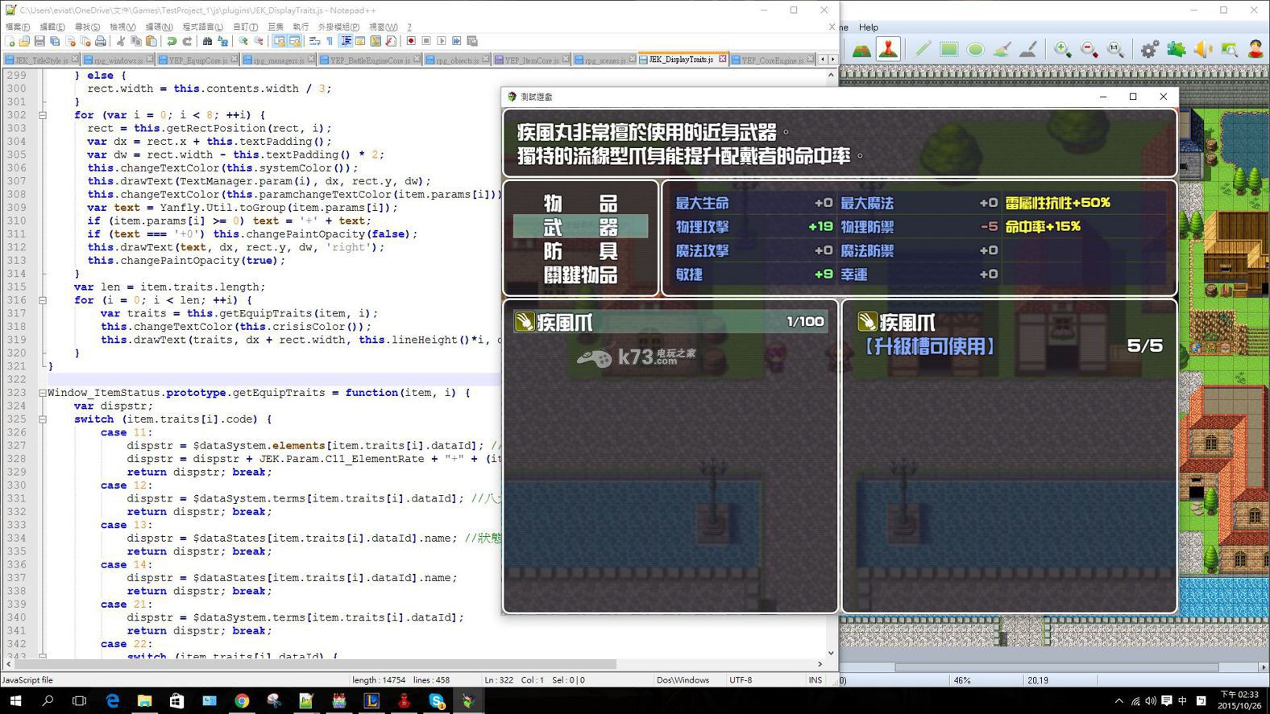Open Database with the gears icon
The image size is (1270, 714).
[1149, 49]
